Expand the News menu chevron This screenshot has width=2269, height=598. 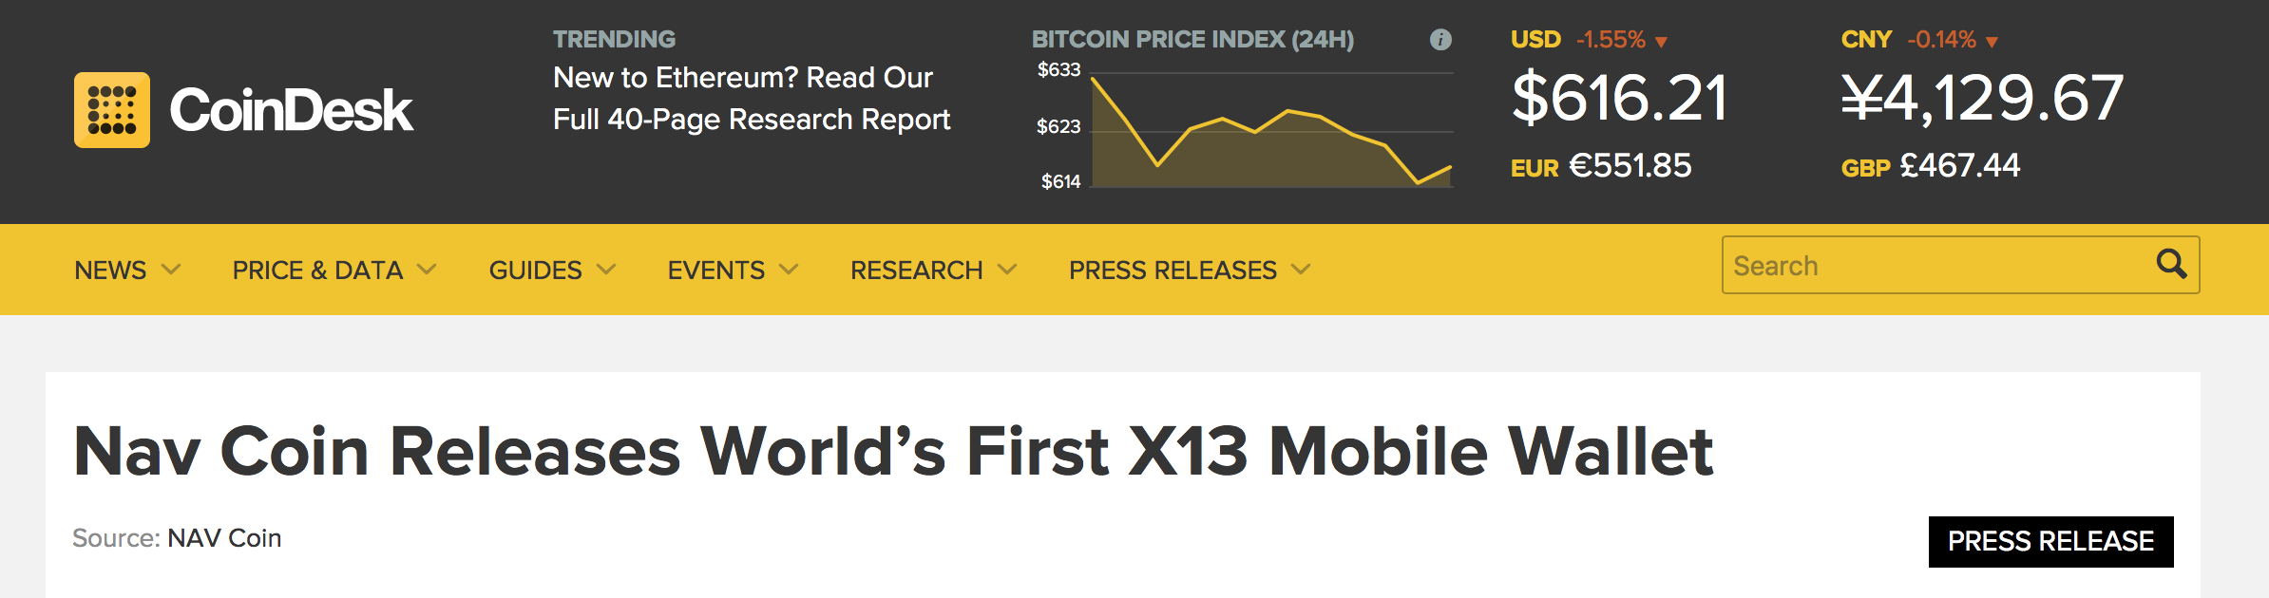tap(171, 270)
